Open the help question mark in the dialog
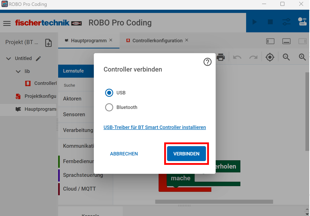This screenshot has height=216, width=310. click(207, 62)
